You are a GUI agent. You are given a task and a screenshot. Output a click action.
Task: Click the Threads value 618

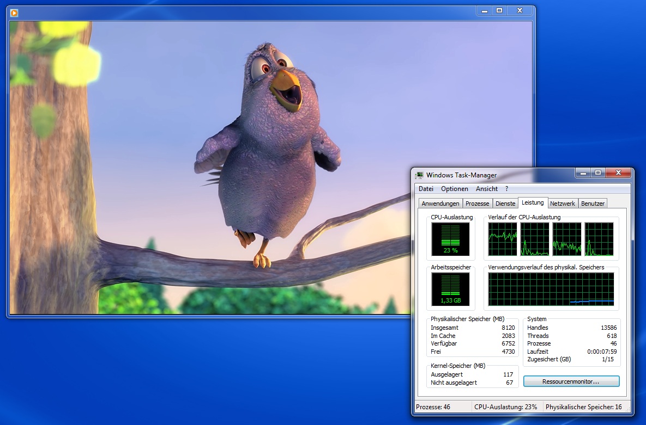coord(612,336)
